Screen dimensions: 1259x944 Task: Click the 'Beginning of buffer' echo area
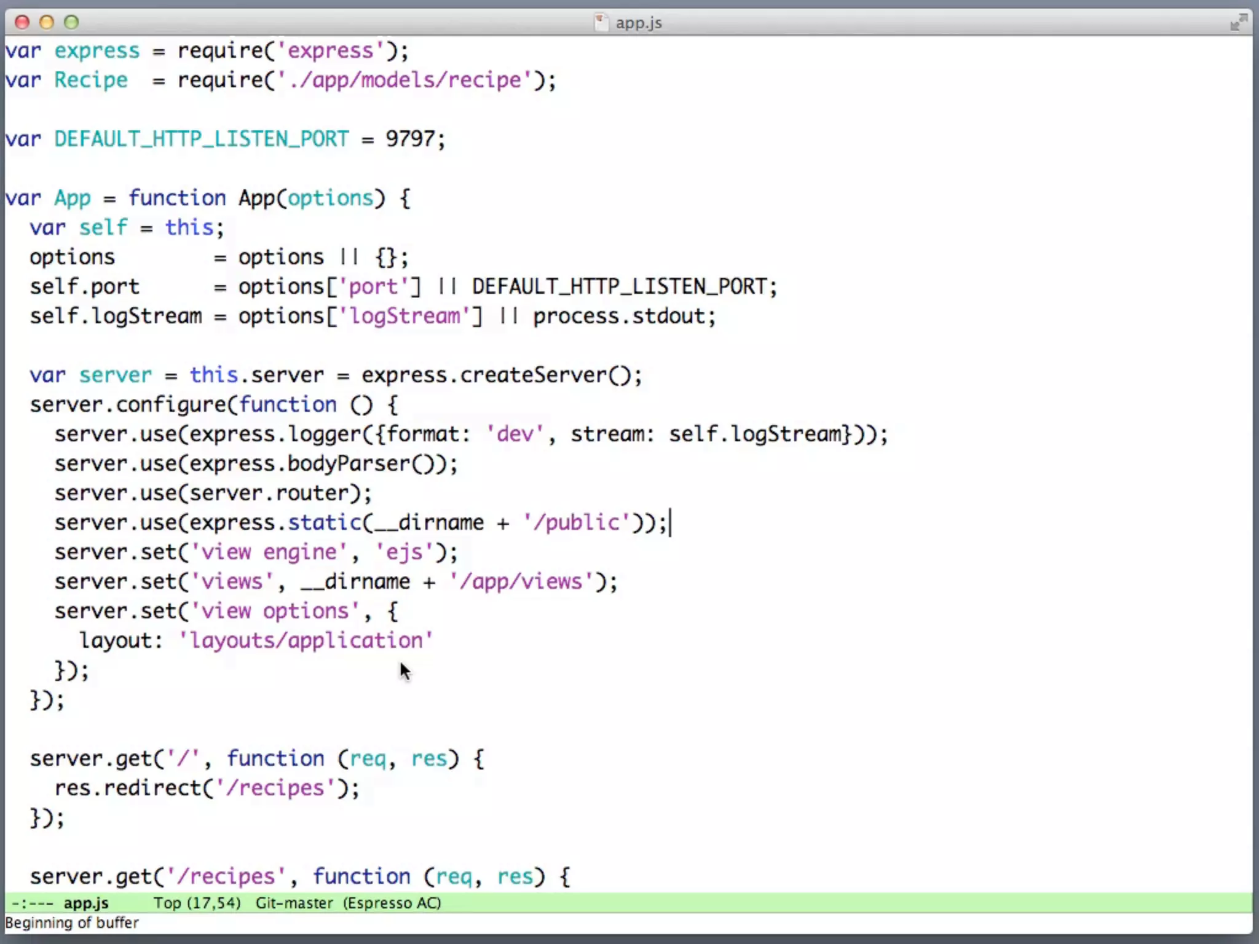(72, 922)
